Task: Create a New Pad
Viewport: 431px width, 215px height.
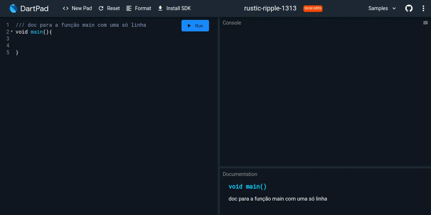Action: point(77,9)
